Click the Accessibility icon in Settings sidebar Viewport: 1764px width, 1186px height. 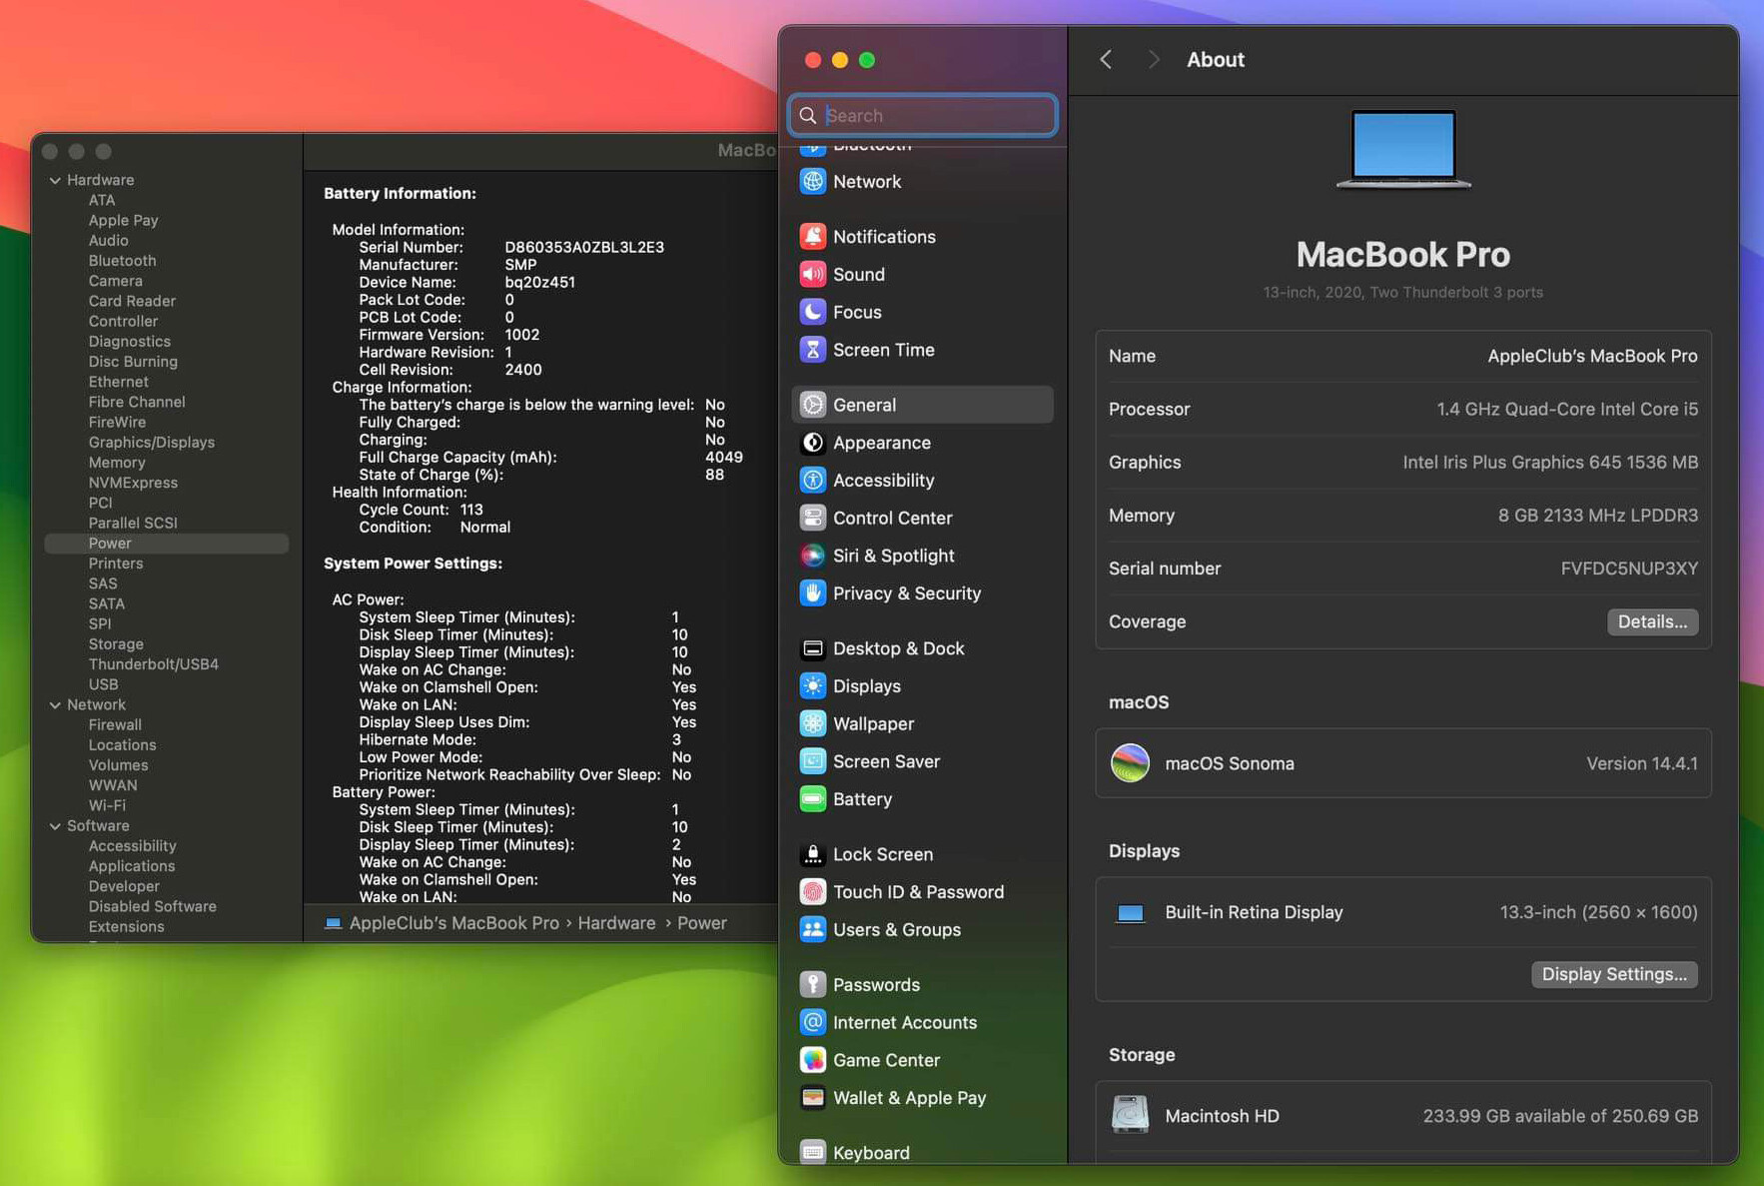click(x=813, y=481)
